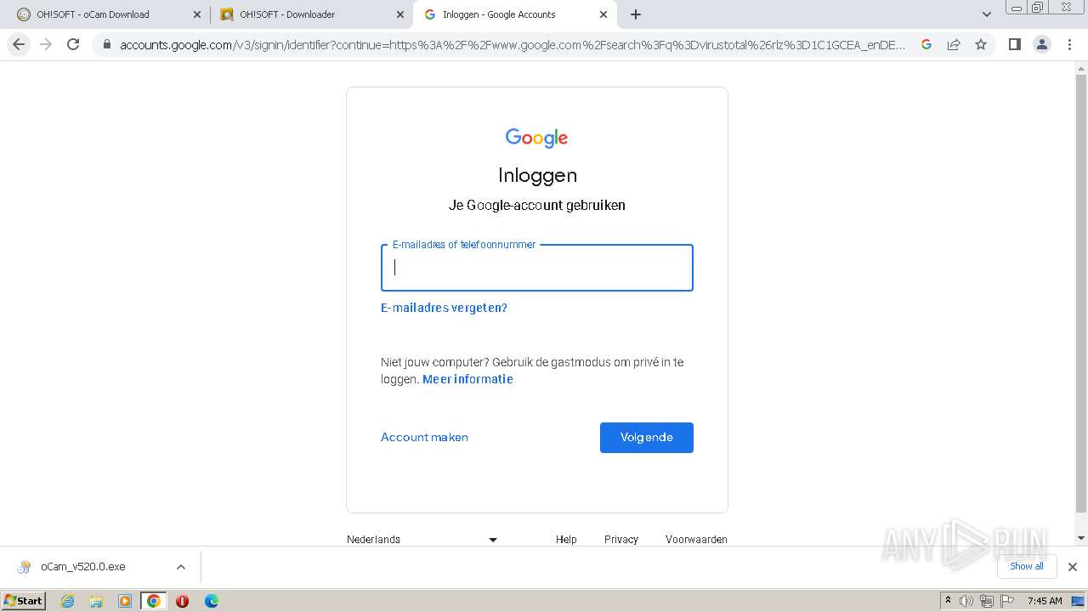Open the Chrome profile menu
Viewport: 1088px width, 612px height.
tap(1042, 45)
